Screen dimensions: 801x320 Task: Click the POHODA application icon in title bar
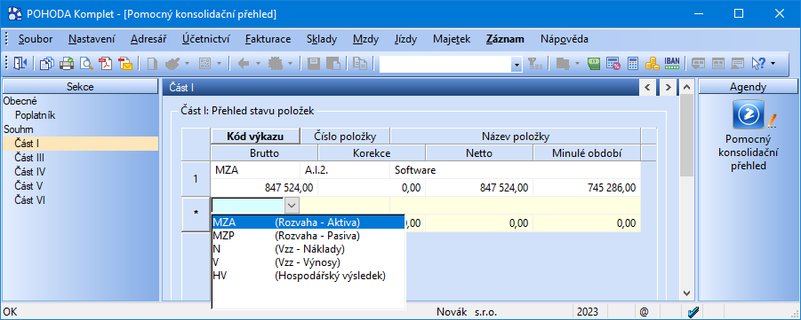[x=16, y=14]
